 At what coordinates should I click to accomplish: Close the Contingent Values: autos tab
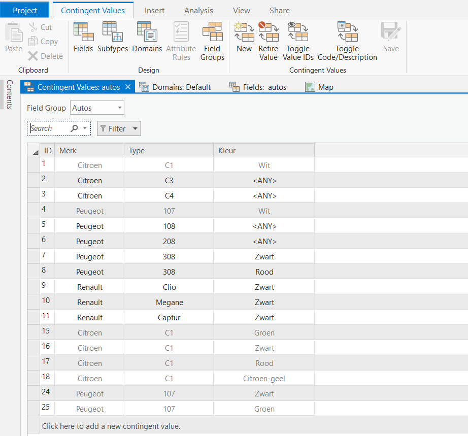128,87
